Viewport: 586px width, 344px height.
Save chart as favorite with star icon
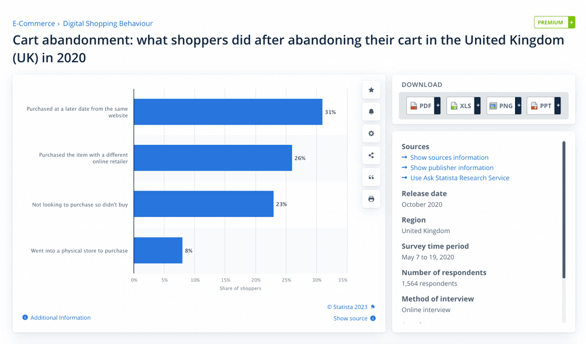[371, 90]
